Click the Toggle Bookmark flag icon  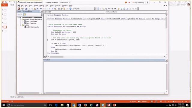tap(127, 9)
